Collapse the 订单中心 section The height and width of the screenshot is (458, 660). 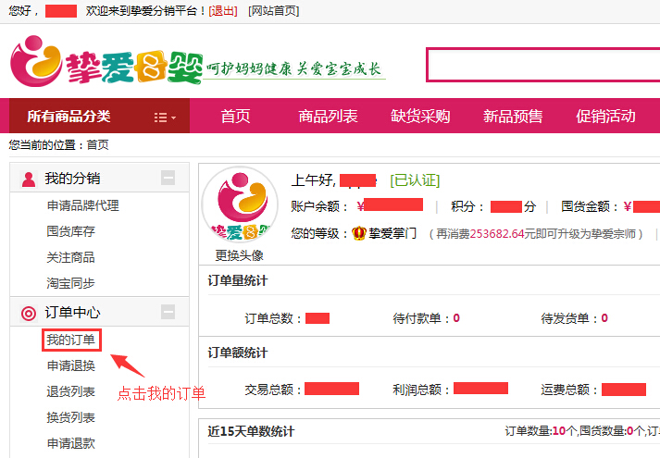tap(168, 313)
